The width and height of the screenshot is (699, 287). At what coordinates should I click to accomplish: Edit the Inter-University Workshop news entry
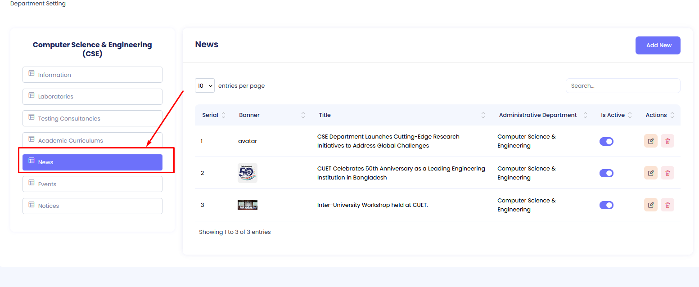pos(650,205)
